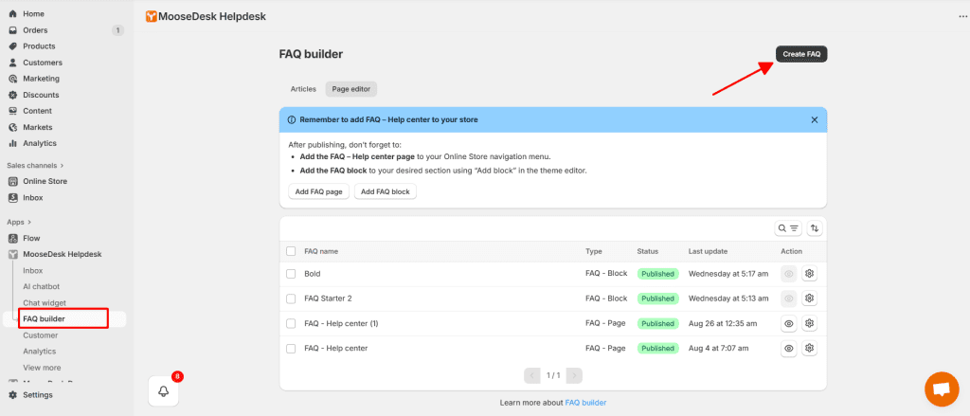Open Inbox under MooseDesk Helpdesk

[33, 270]
